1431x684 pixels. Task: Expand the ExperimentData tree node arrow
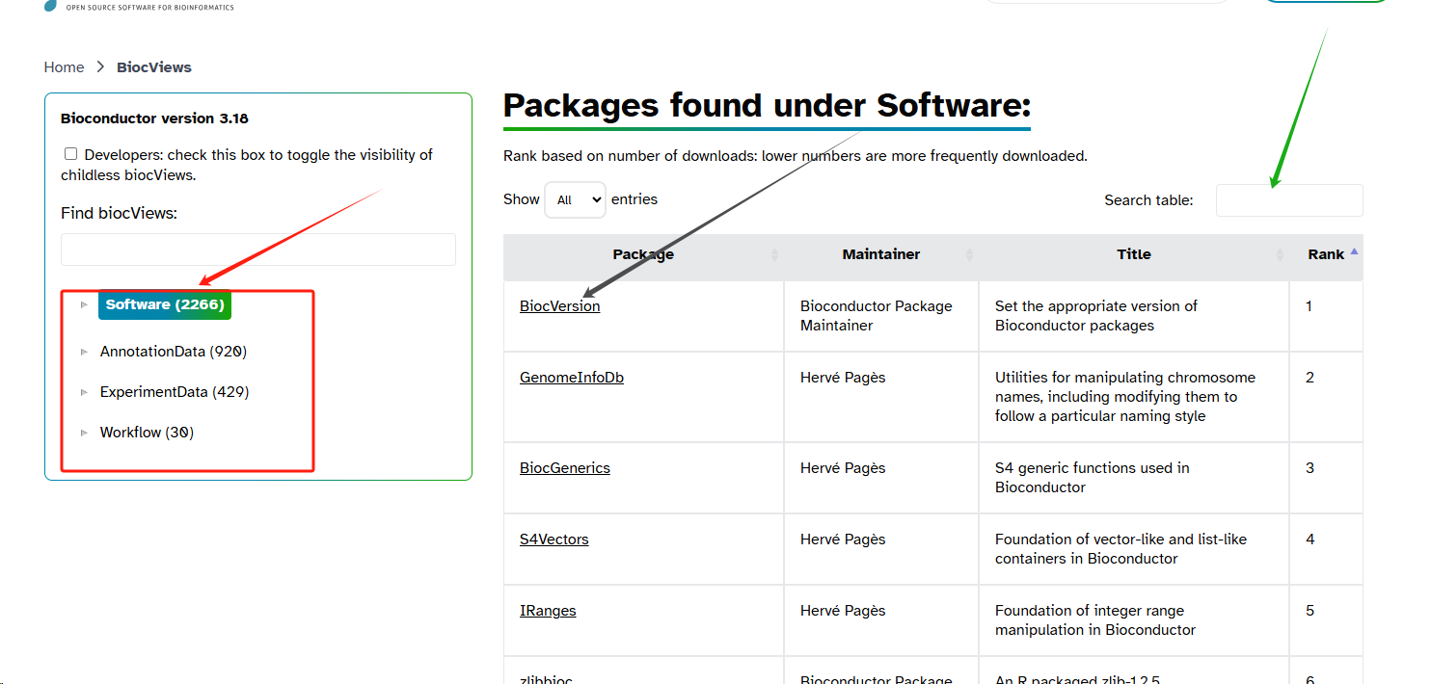[x=85, y=392]
